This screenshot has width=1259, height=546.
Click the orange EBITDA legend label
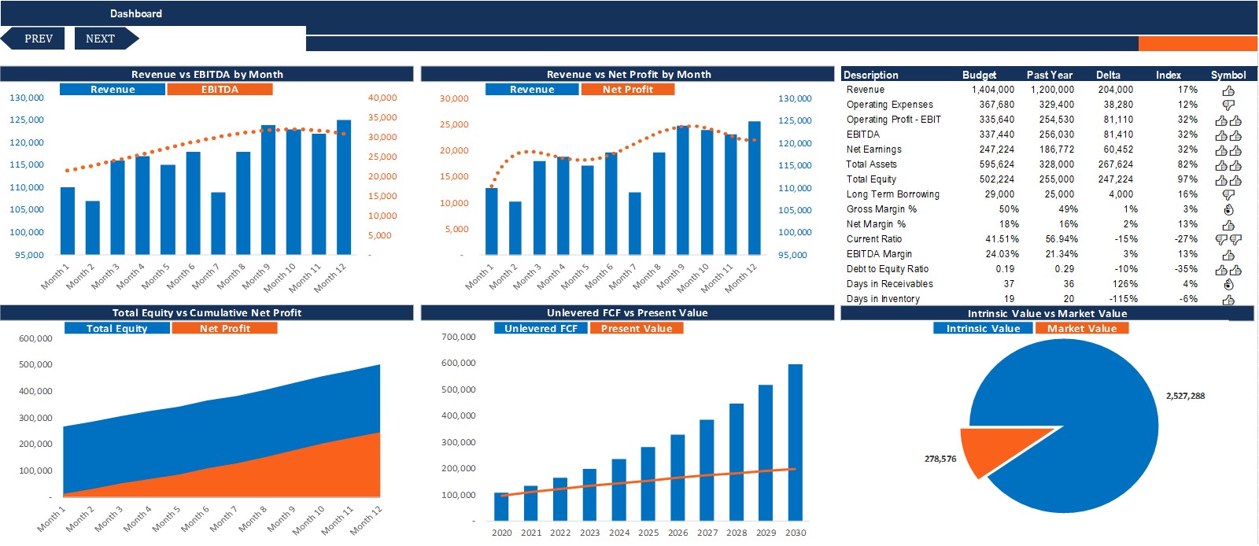click(220, 90)
